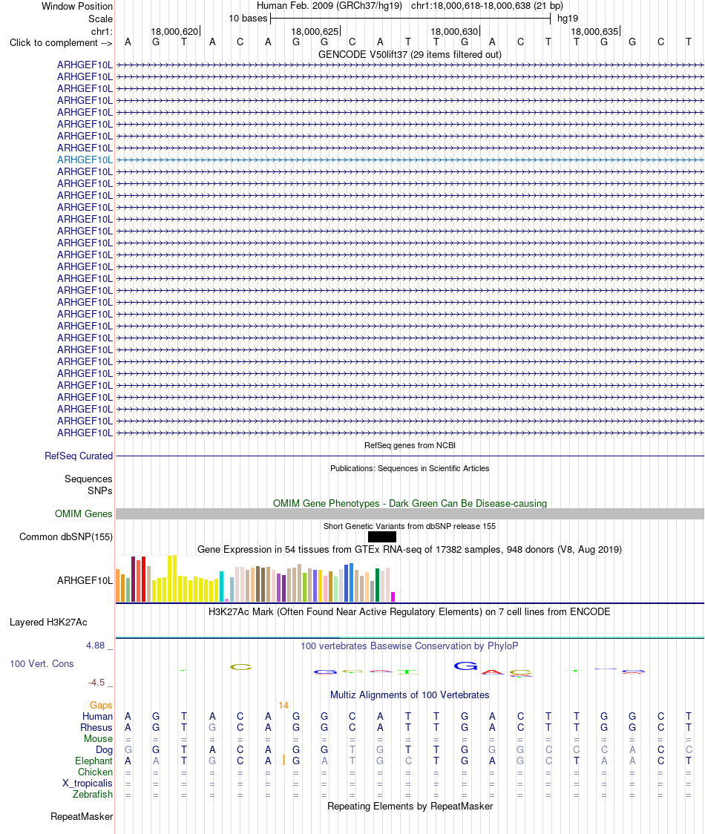Click the cyan bar in GTEx chart

click(221, 587)
